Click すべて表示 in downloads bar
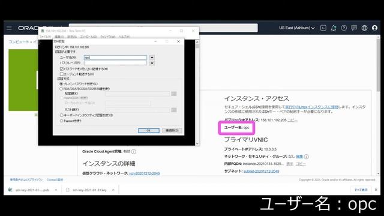This screenshot has height=216, width=384. (x=361, y=190)
